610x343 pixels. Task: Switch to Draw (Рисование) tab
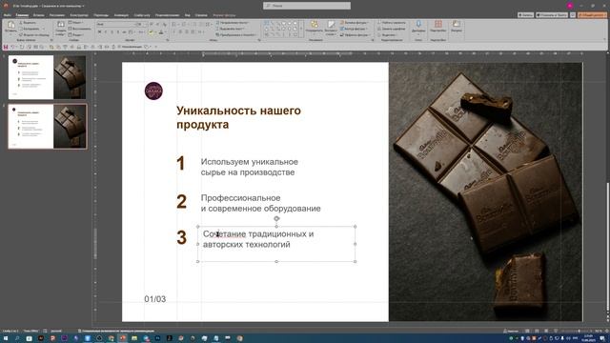click(57, 15)
